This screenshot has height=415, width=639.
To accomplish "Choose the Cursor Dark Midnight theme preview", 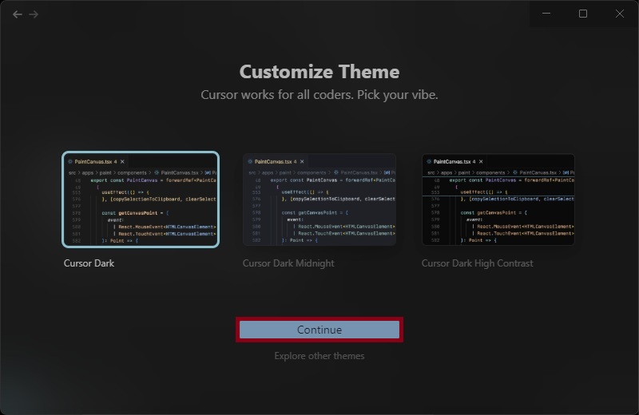I will pyautogui.click(x=319, y=200).
